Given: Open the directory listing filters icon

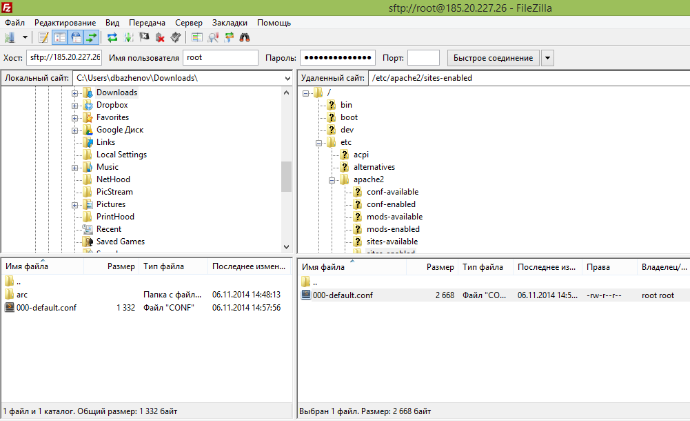Looking at the screenshot, I should pyautogui.click(x=197, y=37).
